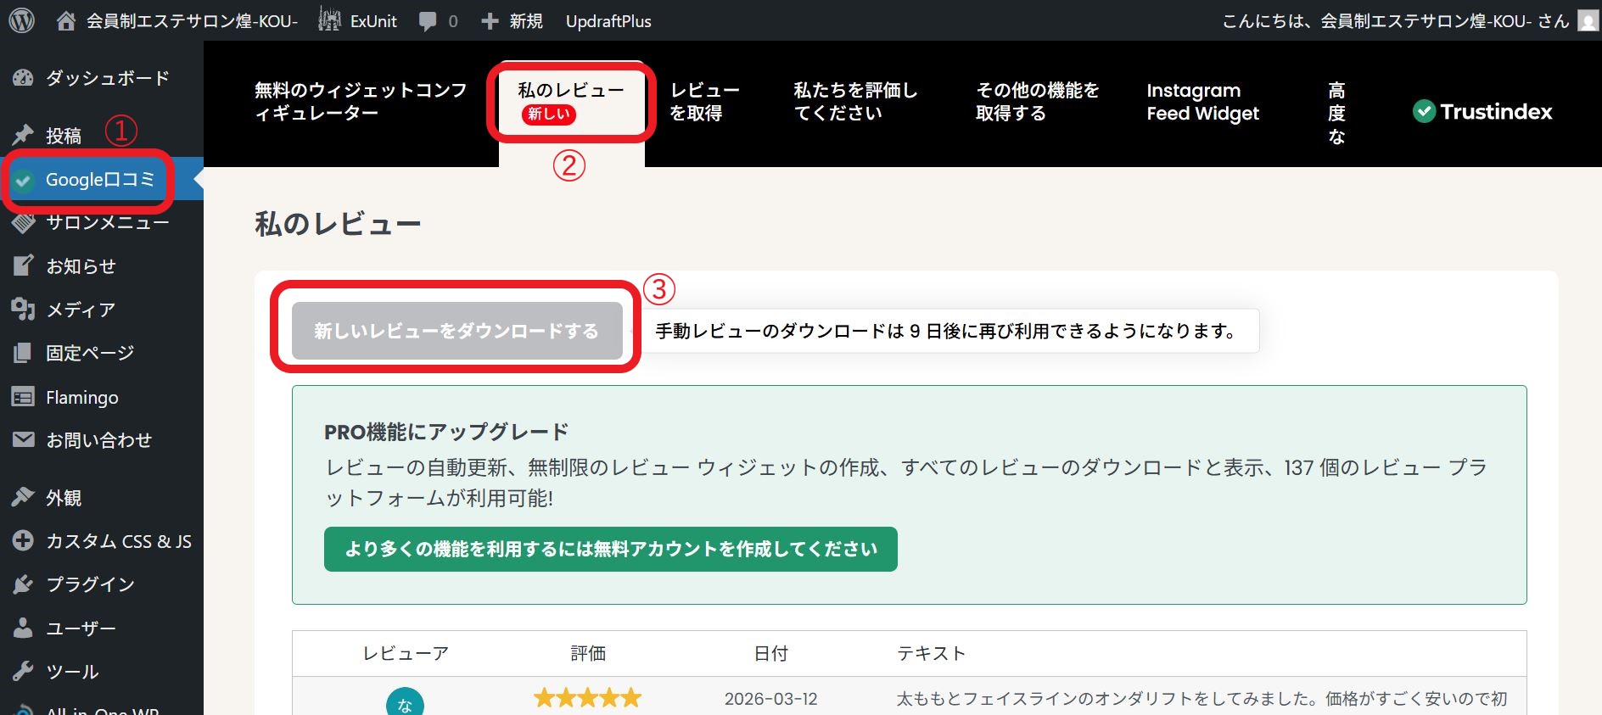This screenshot has height=715, width=1602.
Task: Click the ExUnit admin bar item
Action: coord(358,21)
